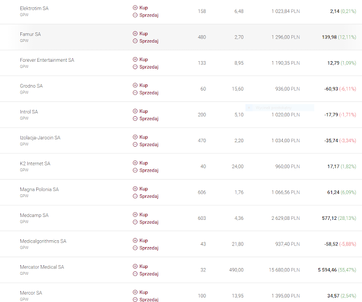Click Kup link for Mercor SA
Image resolution: width=362 pixels, height=302 pixels.
pos(143,293)
